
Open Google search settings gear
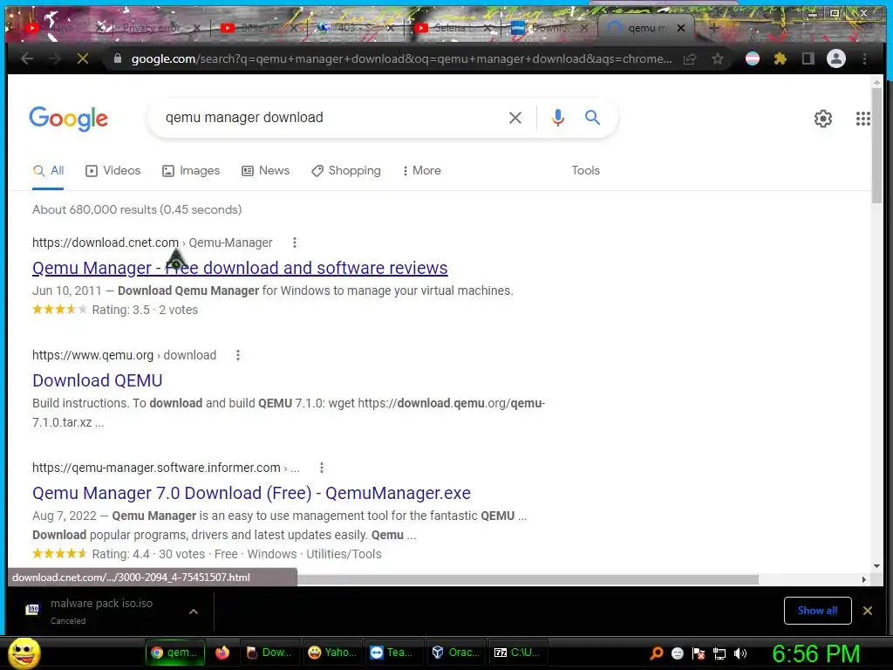tap(823, 119)
